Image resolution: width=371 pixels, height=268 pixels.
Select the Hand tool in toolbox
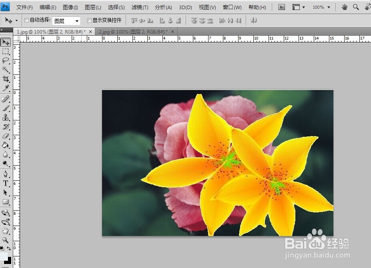coord(6,231)
